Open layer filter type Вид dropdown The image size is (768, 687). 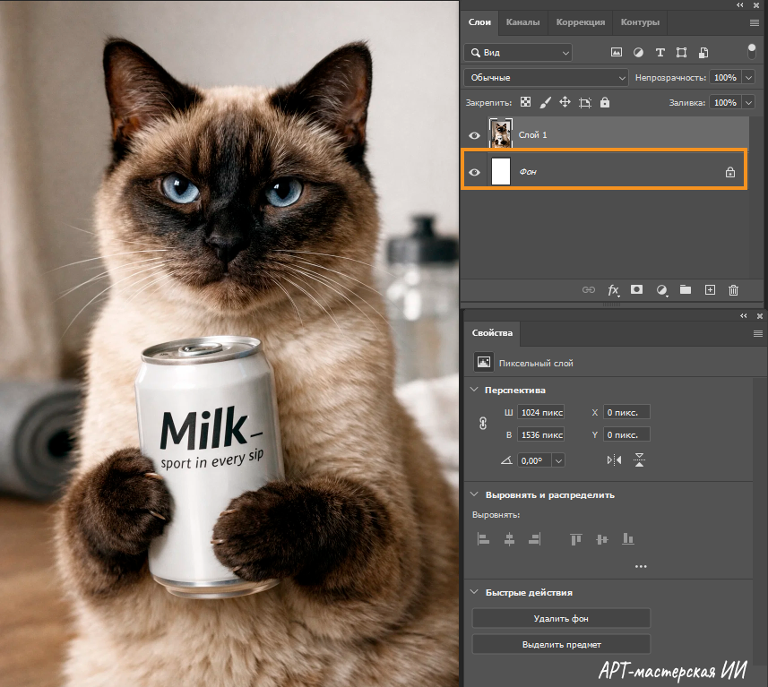point(518,52)
